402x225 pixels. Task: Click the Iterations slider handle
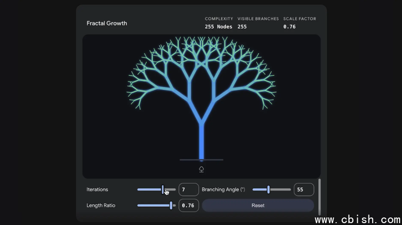point(163,190)
